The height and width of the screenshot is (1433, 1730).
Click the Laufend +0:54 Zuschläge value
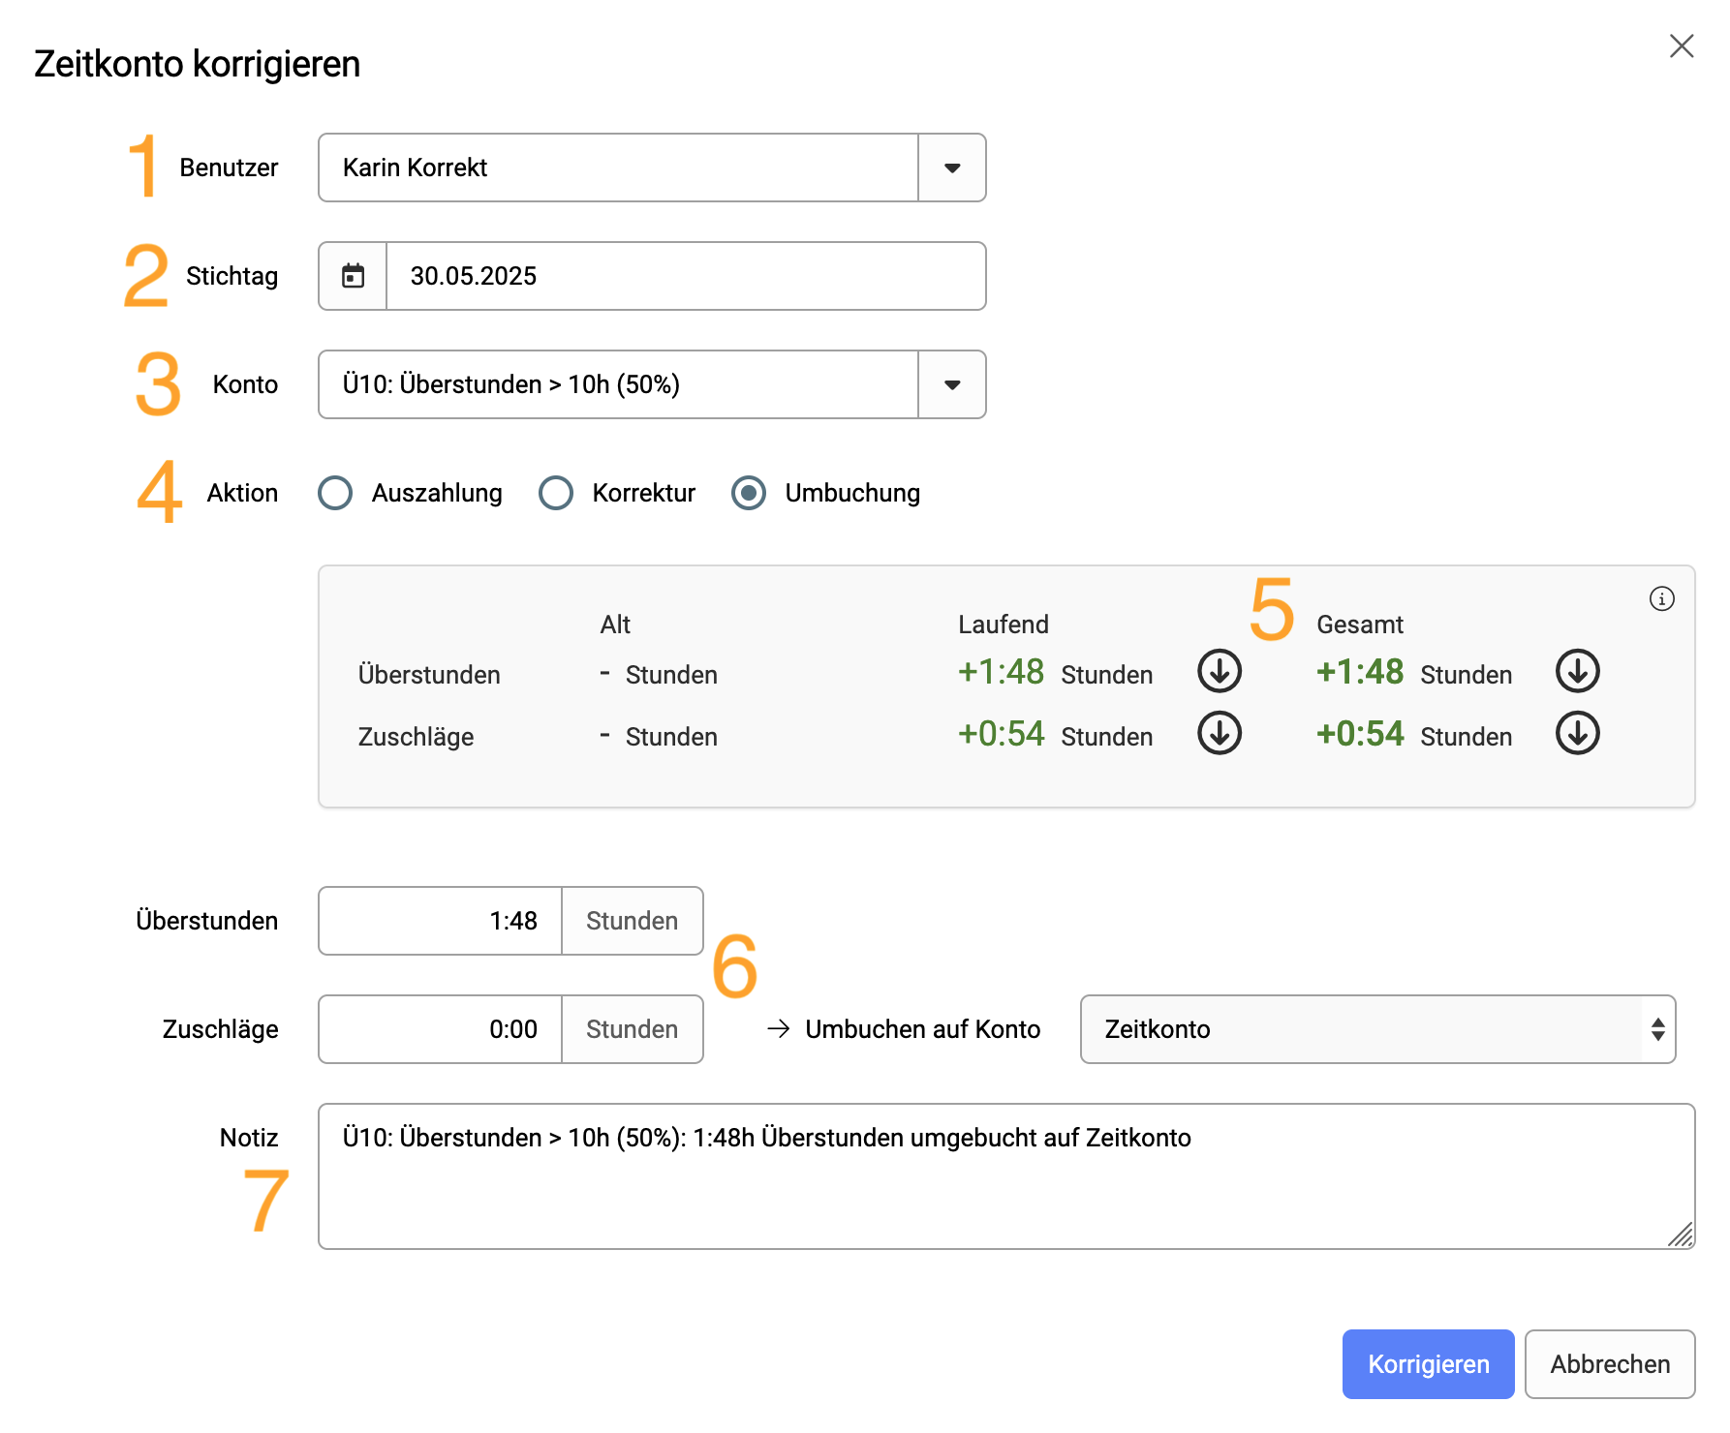point(1001,733)
